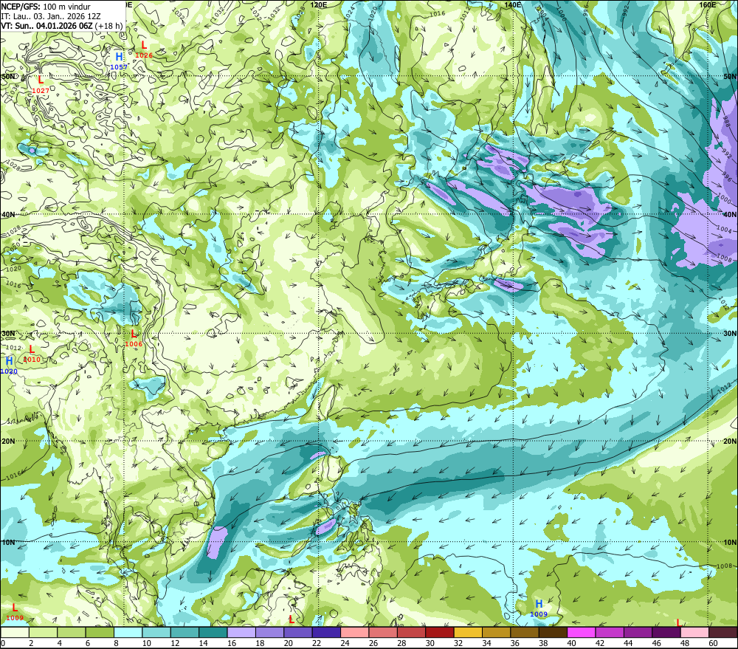738x649 pixels.
Task: Click the red L 1009 low-pressure marker
Action: click(x=15, y=612)
